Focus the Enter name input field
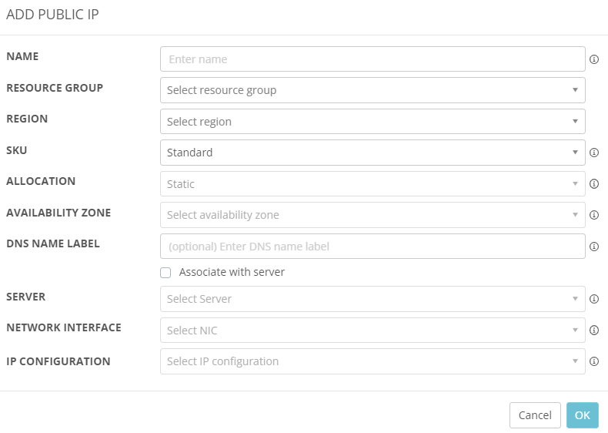 pos(372,59)
